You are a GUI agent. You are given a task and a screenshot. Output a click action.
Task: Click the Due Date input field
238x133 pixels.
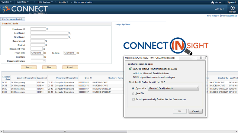point(37,57)
